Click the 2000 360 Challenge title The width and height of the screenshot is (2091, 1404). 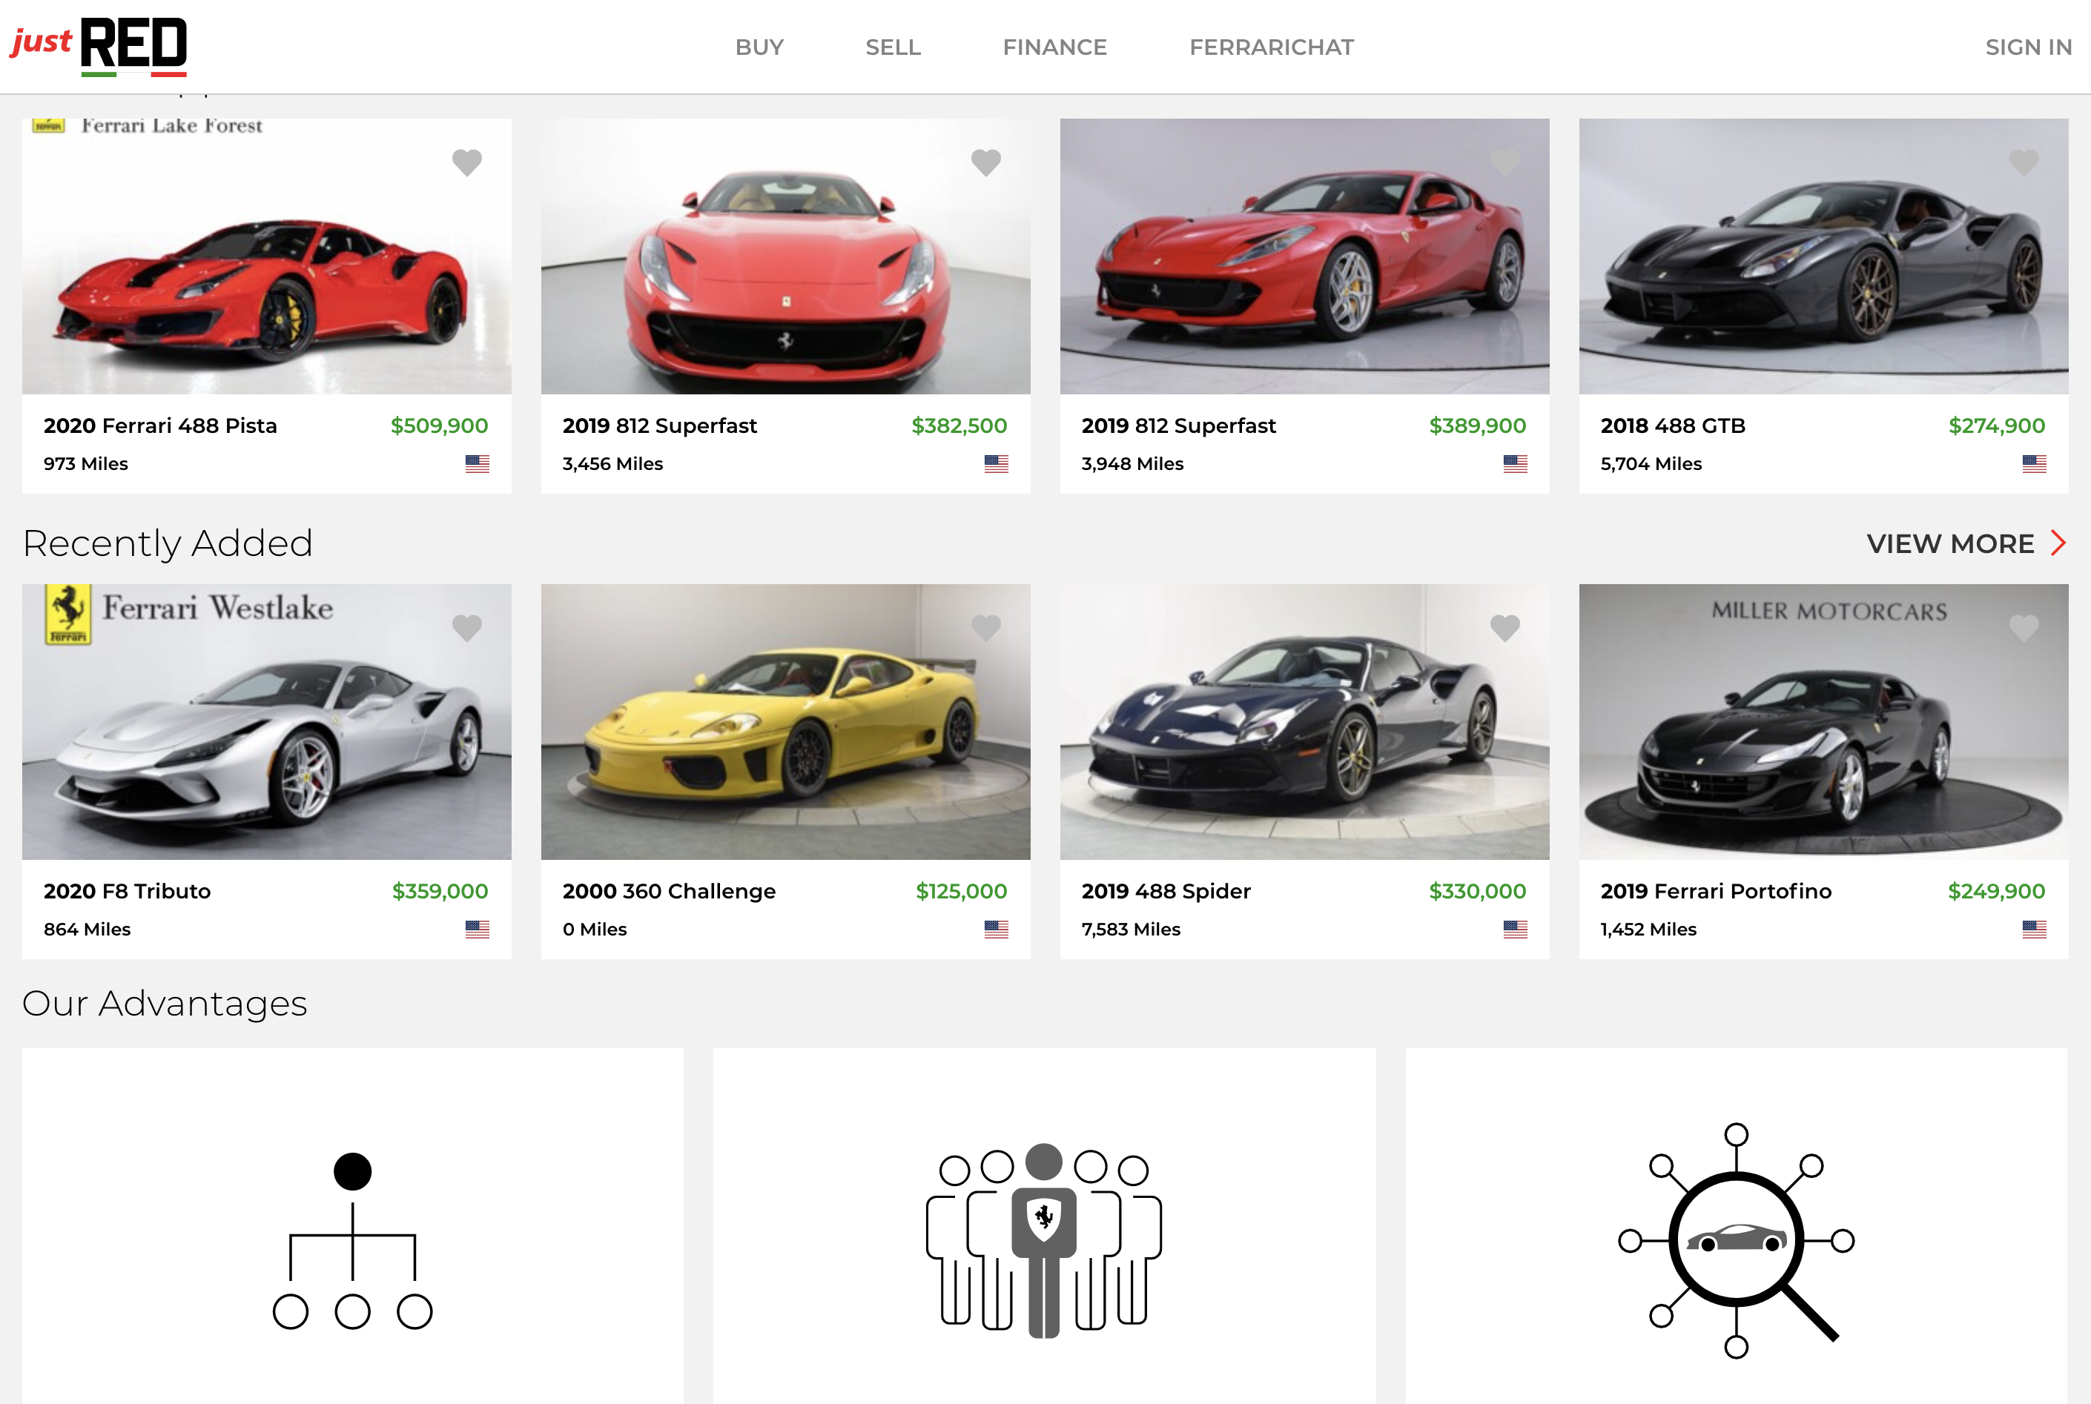click(669, 892)
